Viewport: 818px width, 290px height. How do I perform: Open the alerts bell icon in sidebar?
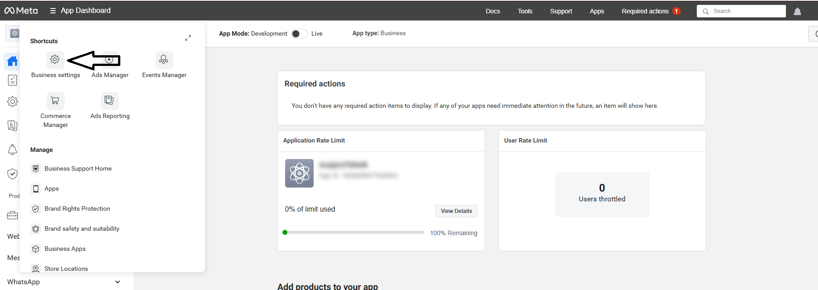click(12, 150)
